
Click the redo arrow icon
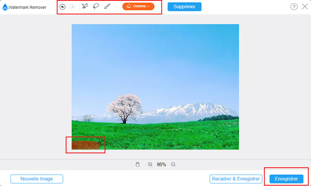pyautogui.click(x=72, y=7)
